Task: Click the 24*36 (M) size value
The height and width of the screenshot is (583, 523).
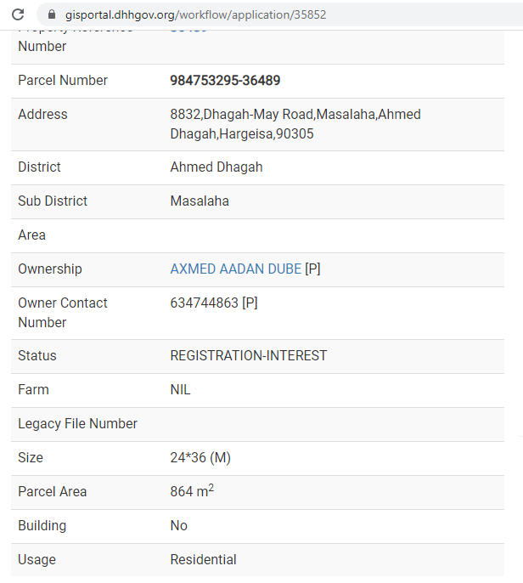Action: (200, 457)
